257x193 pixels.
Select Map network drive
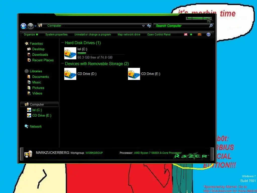[x=129, y=34]
